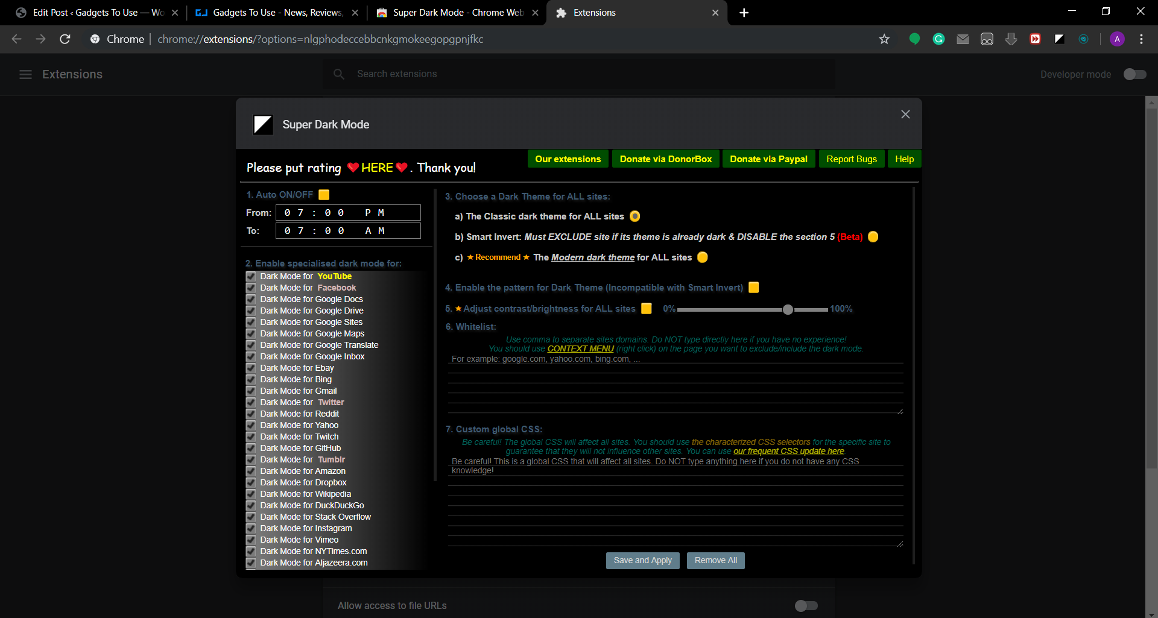Select the Classic dark theme radio

pos(634,216)
